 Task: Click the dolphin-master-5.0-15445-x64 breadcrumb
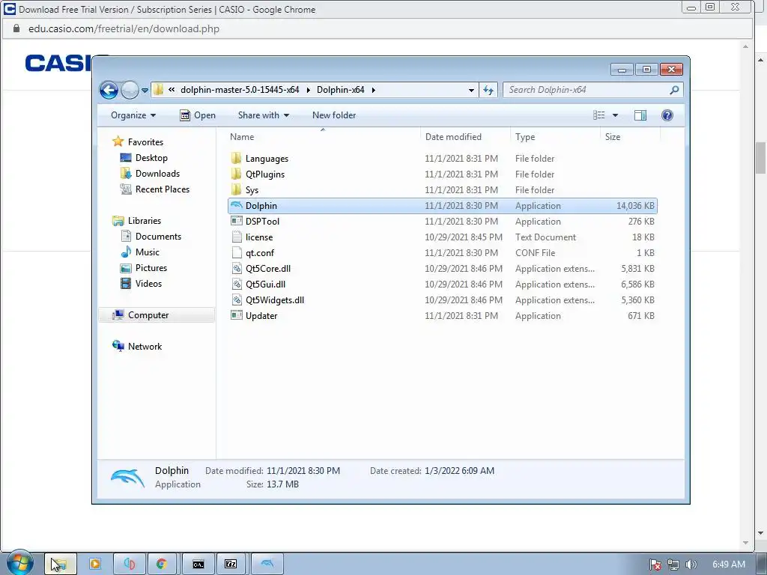[240, 90]
